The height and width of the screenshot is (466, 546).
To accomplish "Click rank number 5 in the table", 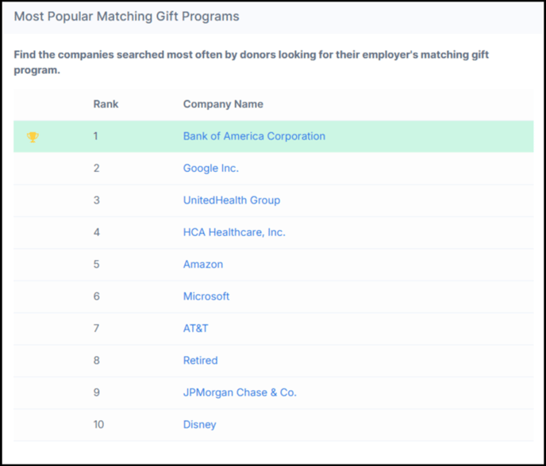I will pyautogui.click(x=96, y=264).
